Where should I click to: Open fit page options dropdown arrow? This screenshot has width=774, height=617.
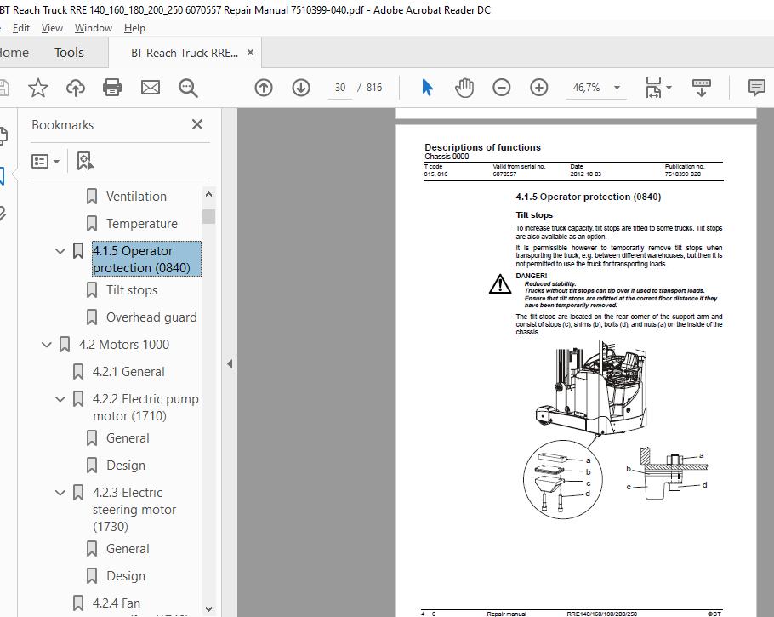pyautogui.click(x=669, y=88)
